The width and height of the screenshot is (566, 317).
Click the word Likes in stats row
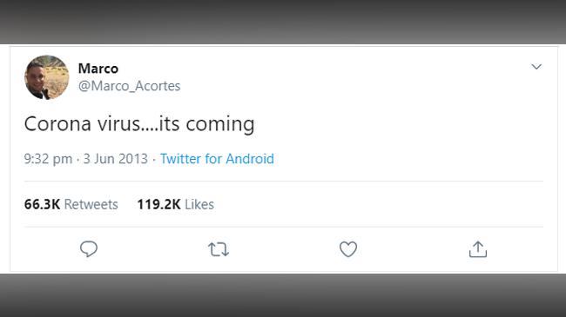click(x=199, y=204)
